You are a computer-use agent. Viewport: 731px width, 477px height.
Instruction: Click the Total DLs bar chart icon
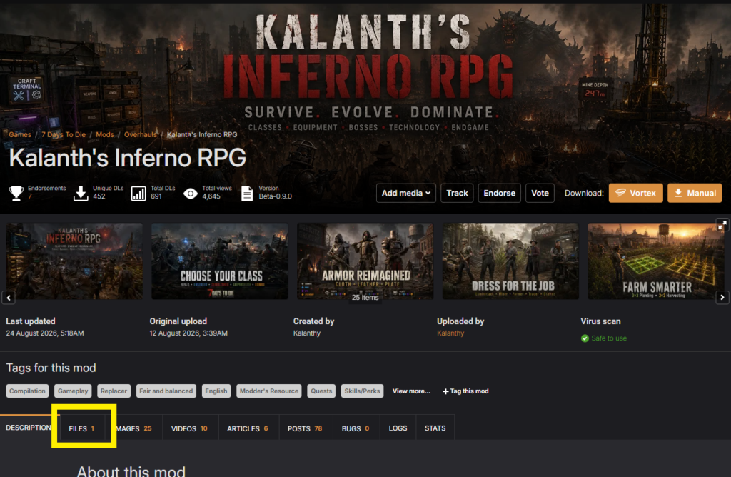click(138, 193)
